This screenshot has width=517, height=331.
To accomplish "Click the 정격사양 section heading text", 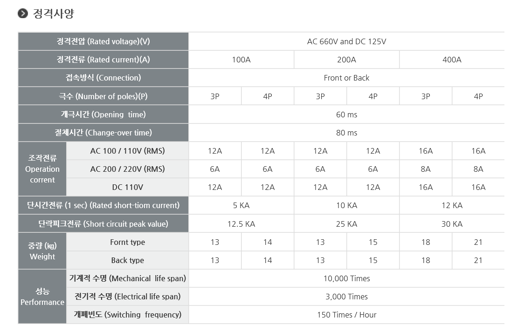I will point(53,14).
